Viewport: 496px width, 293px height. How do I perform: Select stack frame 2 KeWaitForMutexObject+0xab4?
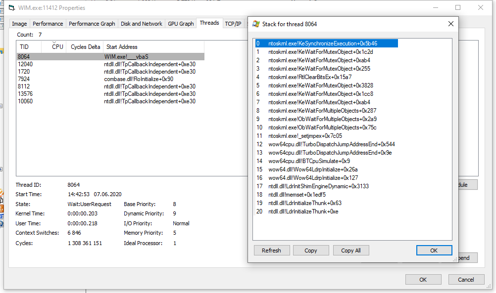(x=326, y=60)
